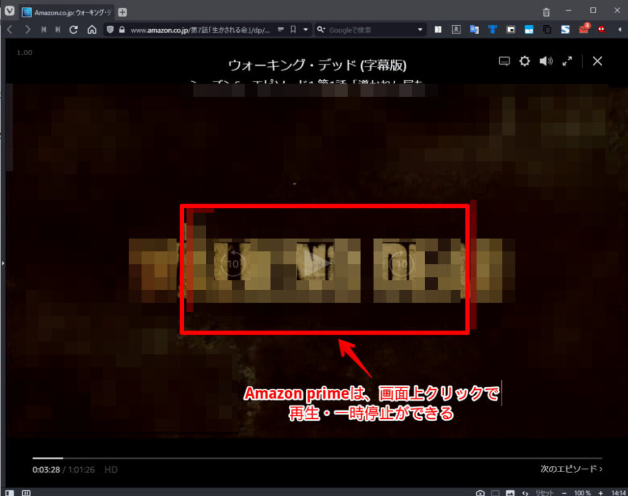Click the first white square extension icon
The width and height of the screenshot is (628, 496).
[x=438, y=30]
